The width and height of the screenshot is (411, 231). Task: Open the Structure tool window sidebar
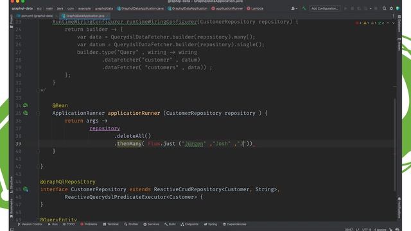tap(12, 185)
